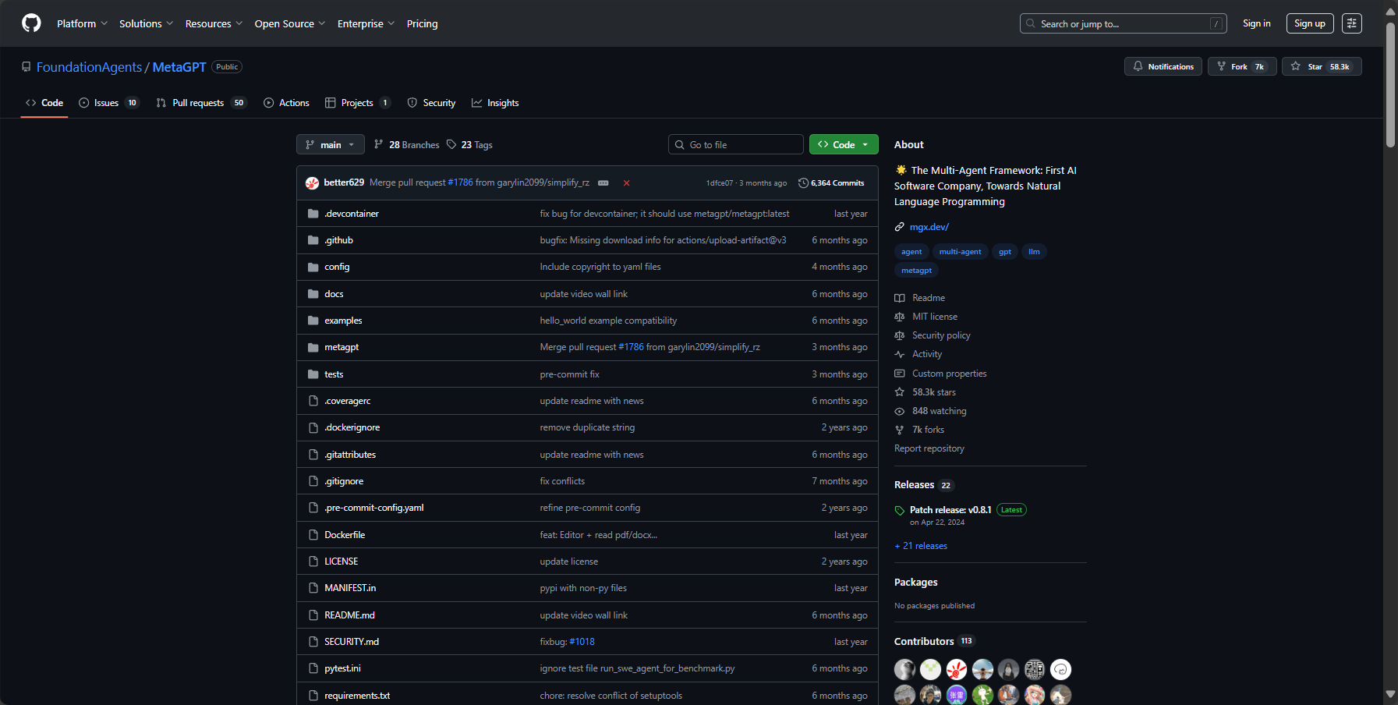Expand the Resources menu
Screen dimensions: 1398x705
pyautogui.click(x=214, y=23)
